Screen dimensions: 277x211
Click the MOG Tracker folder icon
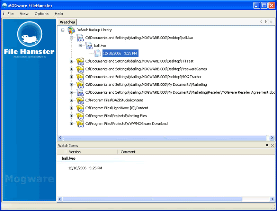point(80,77)
